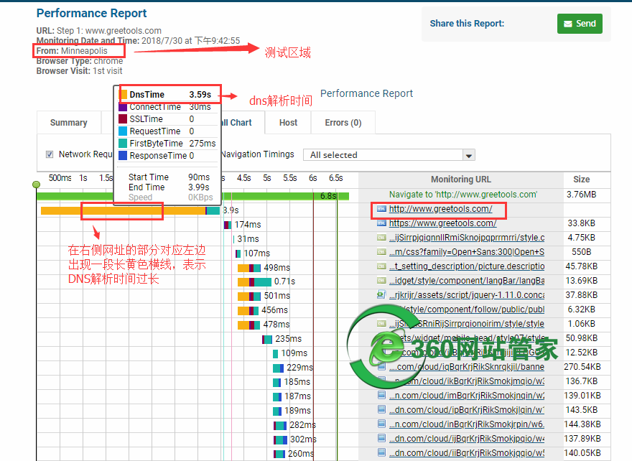Viewport: 632px width, 461px height.
Task: Click the CSS icon in the 1.06KB row
Action: (x=381, y=324)
